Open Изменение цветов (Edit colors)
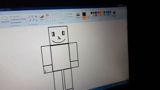This screenshot has height=90, width=160. [114, 14]
